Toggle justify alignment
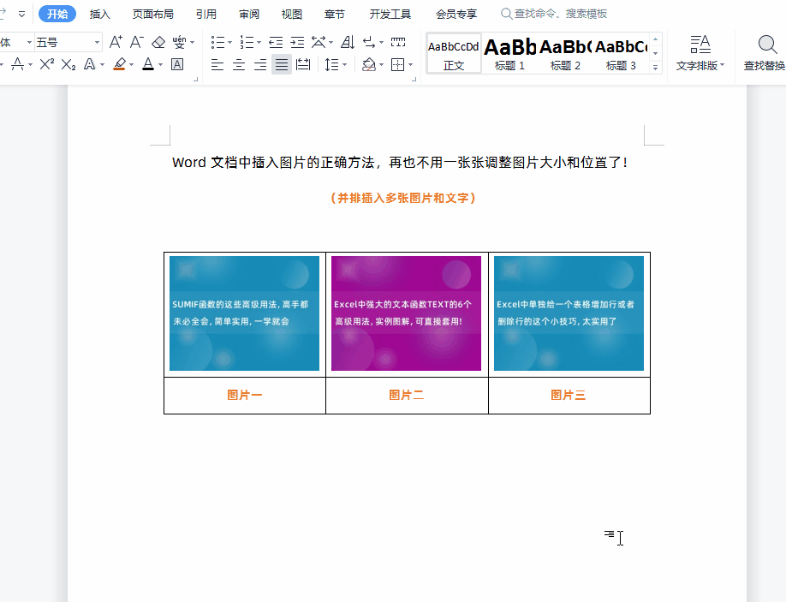The width and height of the screenshot is (786, 602). coord(282,64)
